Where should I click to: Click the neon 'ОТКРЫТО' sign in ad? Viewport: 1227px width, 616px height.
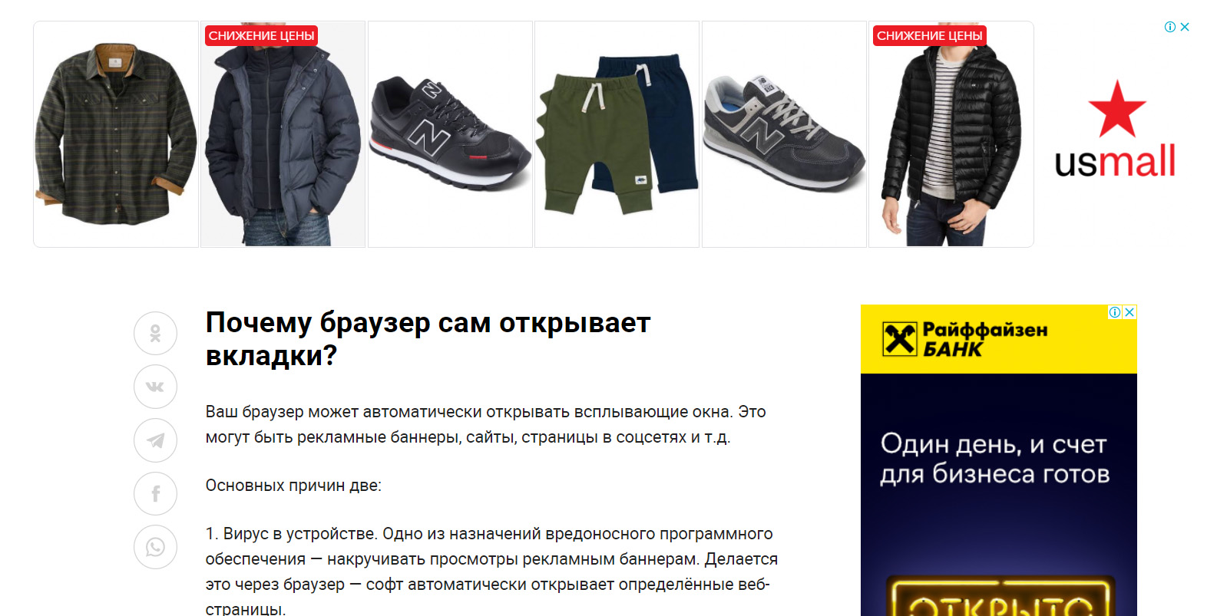pyautogui.click(x=1000, y=597)
